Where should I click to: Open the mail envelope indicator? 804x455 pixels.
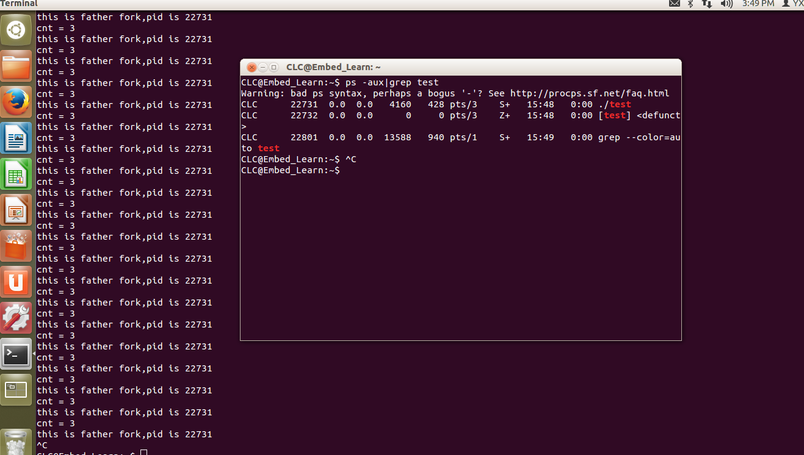pyautogui.click(x=674, y=4)
